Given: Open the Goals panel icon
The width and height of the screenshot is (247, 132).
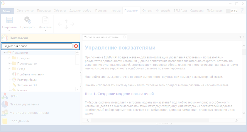Looking at the screenshot, I should click(x=5, y=96).
